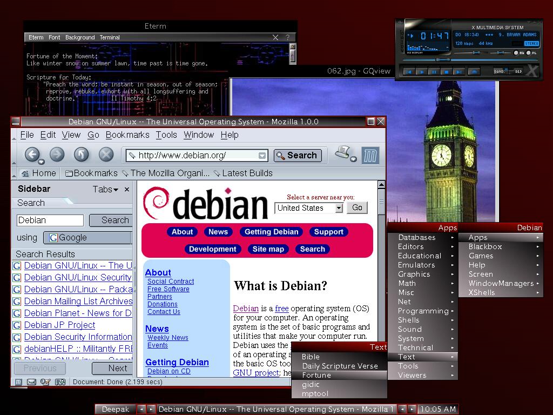The image size is (553, 415).
Task: Select Daily Scripture Verse in Text menu
Action: click(339, 366)
